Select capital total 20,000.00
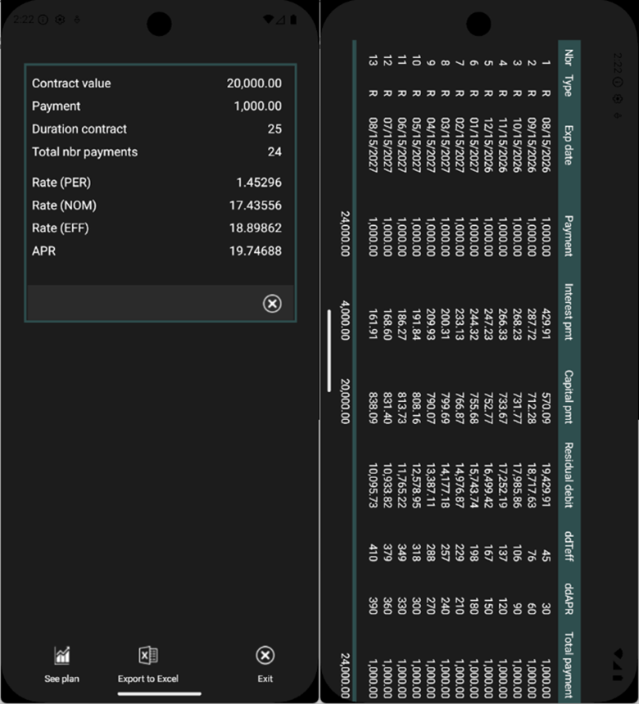Image resolution: width=639 pixels, height=704 pixels. [x=344, y=401]
